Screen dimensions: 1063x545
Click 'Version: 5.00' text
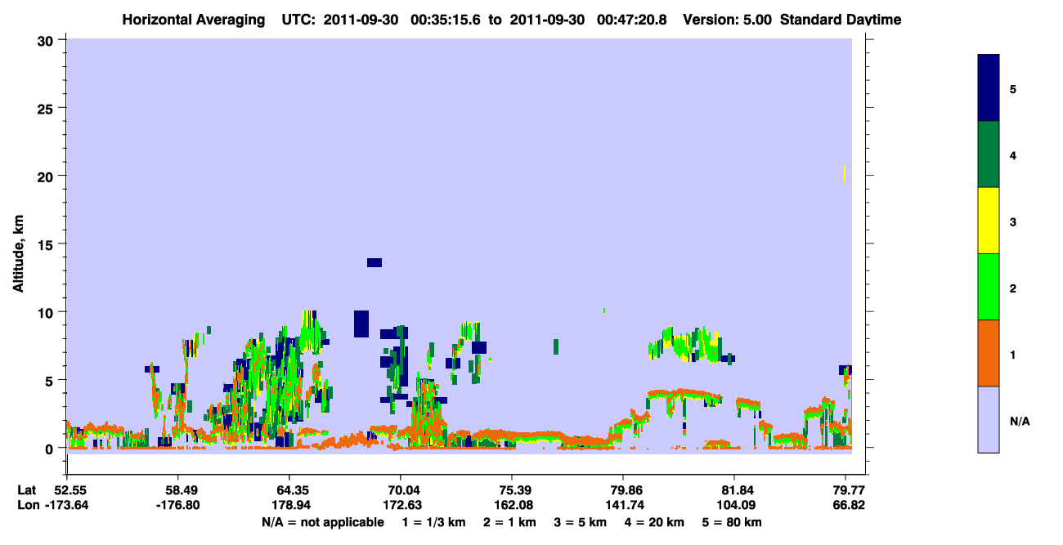727,20
